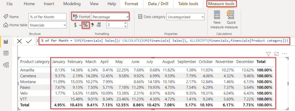Viewport: 295px width, 111px height.
Task: Switch to the Insert tab
Action: tap(49, 4)
